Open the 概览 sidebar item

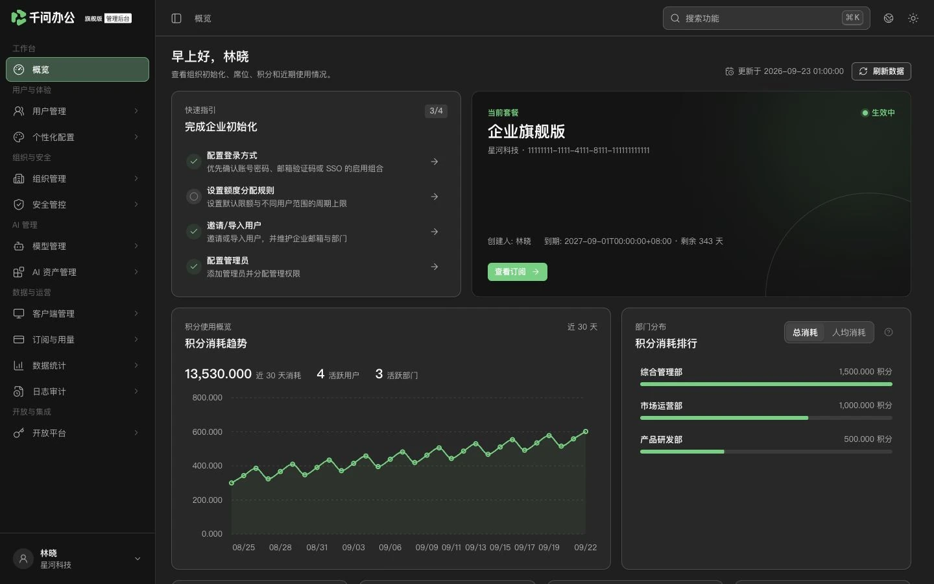coord(77,69)
